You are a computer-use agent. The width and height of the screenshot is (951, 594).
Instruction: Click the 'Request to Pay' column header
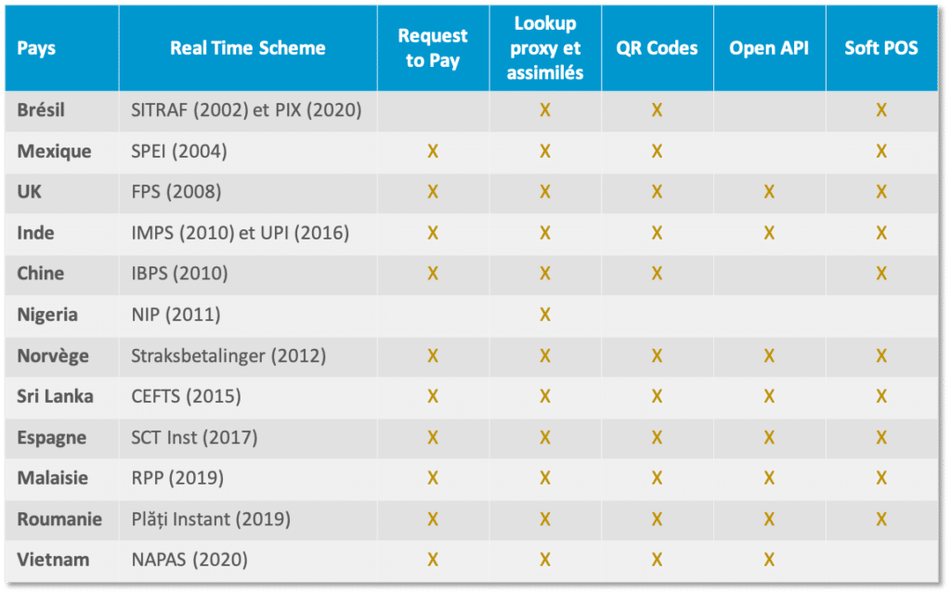click(433, 48)
